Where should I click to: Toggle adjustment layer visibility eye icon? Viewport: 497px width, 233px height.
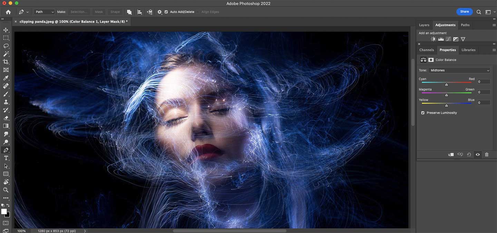point(478,155)
